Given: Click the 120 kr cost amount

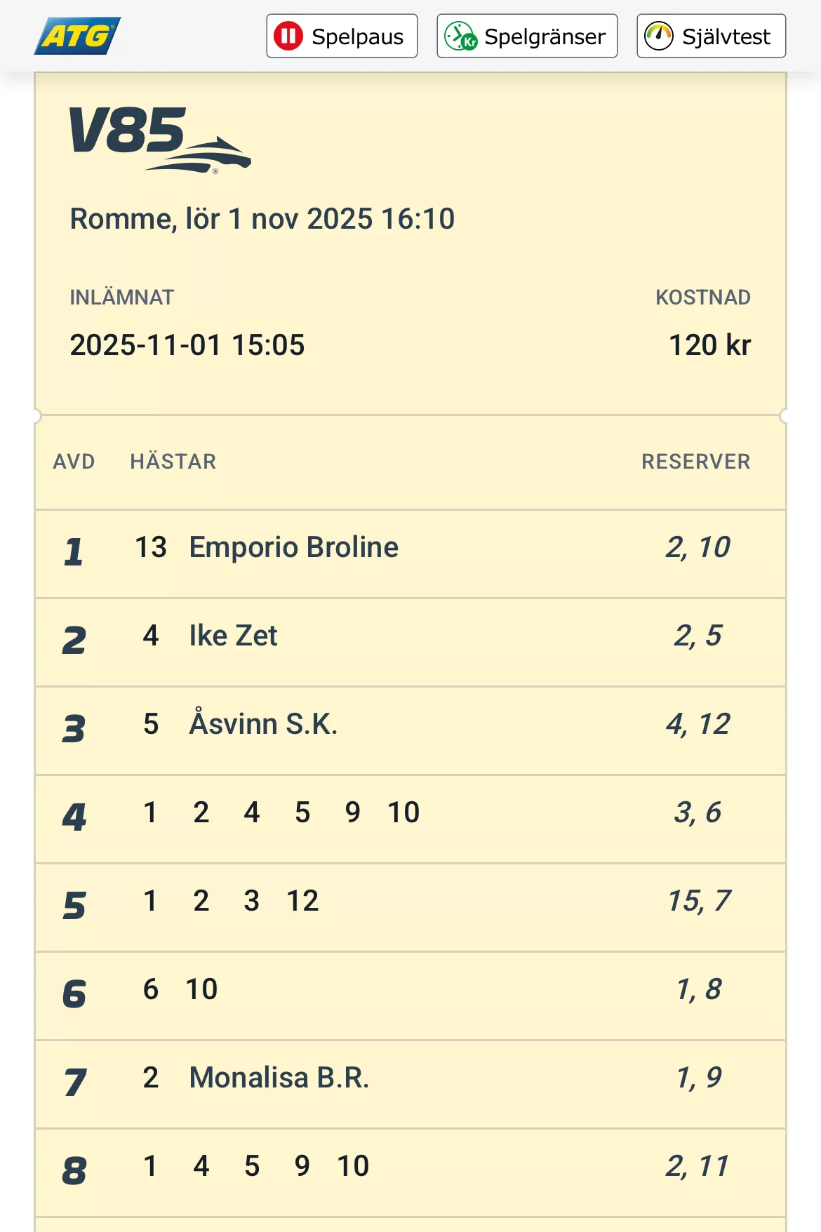Looking at the screenshot, I should (709, 345).
